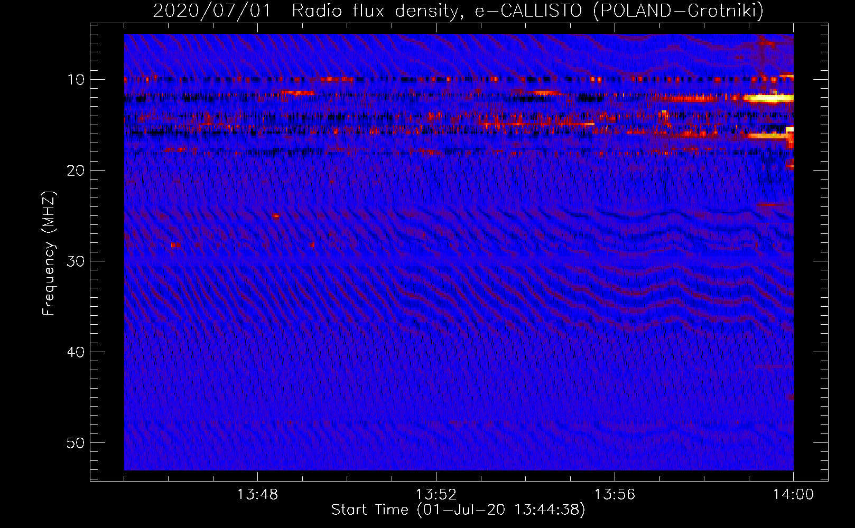The height and width of the screenshot is (528, 855).
Task: Click the 20 MHz frequency tick label
Action: (x=76, y=170)
